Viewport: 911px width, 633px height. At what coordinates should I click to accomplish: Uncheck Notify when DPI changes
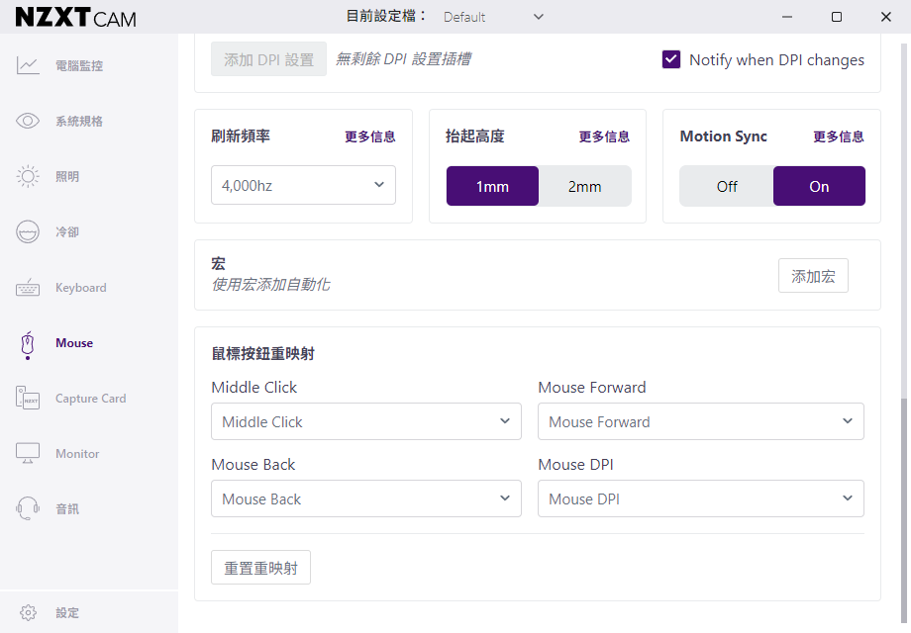(671, 59)
